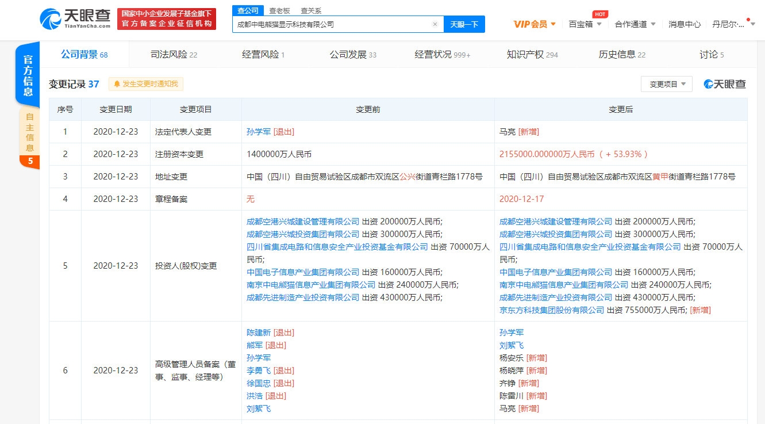Select the blue 官方信息 vertical sidebar tab
765x424 pixels.
tap(28, 74)
